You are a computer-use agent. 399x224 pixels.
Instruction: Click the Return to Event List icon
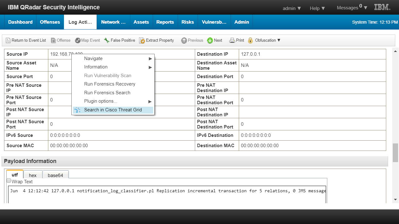pos(8,40)
